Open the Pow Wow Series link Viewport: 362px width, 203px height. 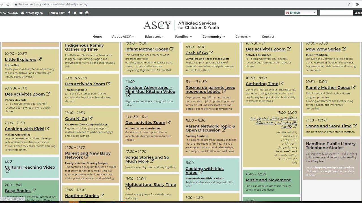(x=323, y=49)
